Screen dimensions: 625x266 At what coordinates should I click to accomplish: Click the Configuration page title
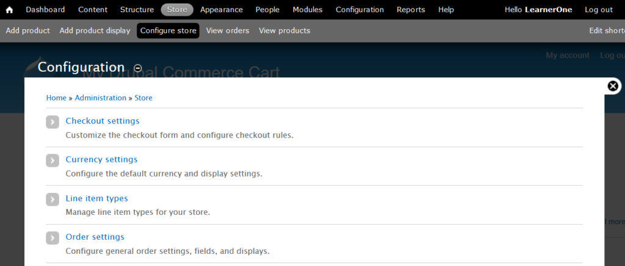click(x=81, y=67)
